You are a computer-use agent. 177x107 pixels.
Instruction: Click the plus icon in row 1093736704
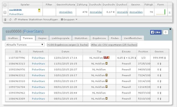[106, 87]
